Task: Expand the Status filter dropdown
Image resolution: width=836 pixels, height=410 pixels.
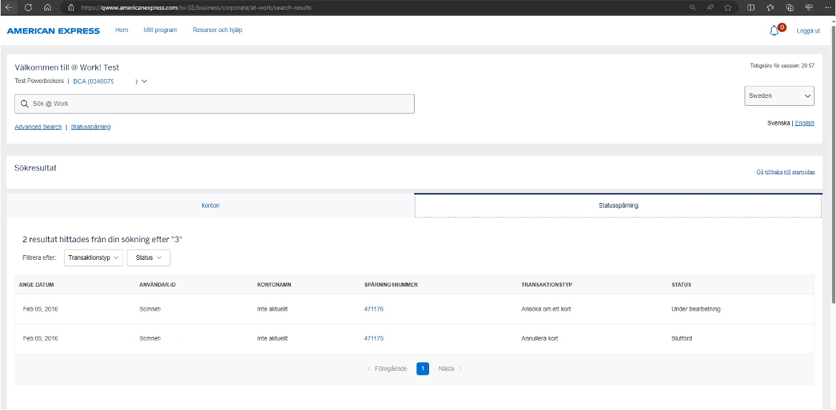Action: (x=148, y=258)
